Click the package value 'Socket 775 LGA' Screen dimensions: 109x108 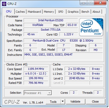click(x=51, y=30)
